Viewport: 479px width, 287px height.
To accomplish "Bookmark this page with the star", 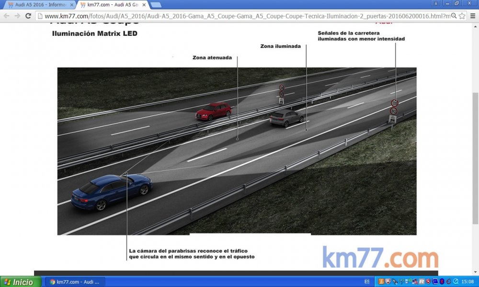I will [x=462, y=16].
